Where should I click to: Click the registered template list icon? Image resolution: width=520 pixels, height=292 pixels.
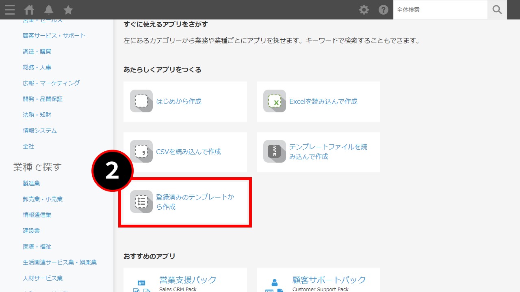[x=141, y=202]
